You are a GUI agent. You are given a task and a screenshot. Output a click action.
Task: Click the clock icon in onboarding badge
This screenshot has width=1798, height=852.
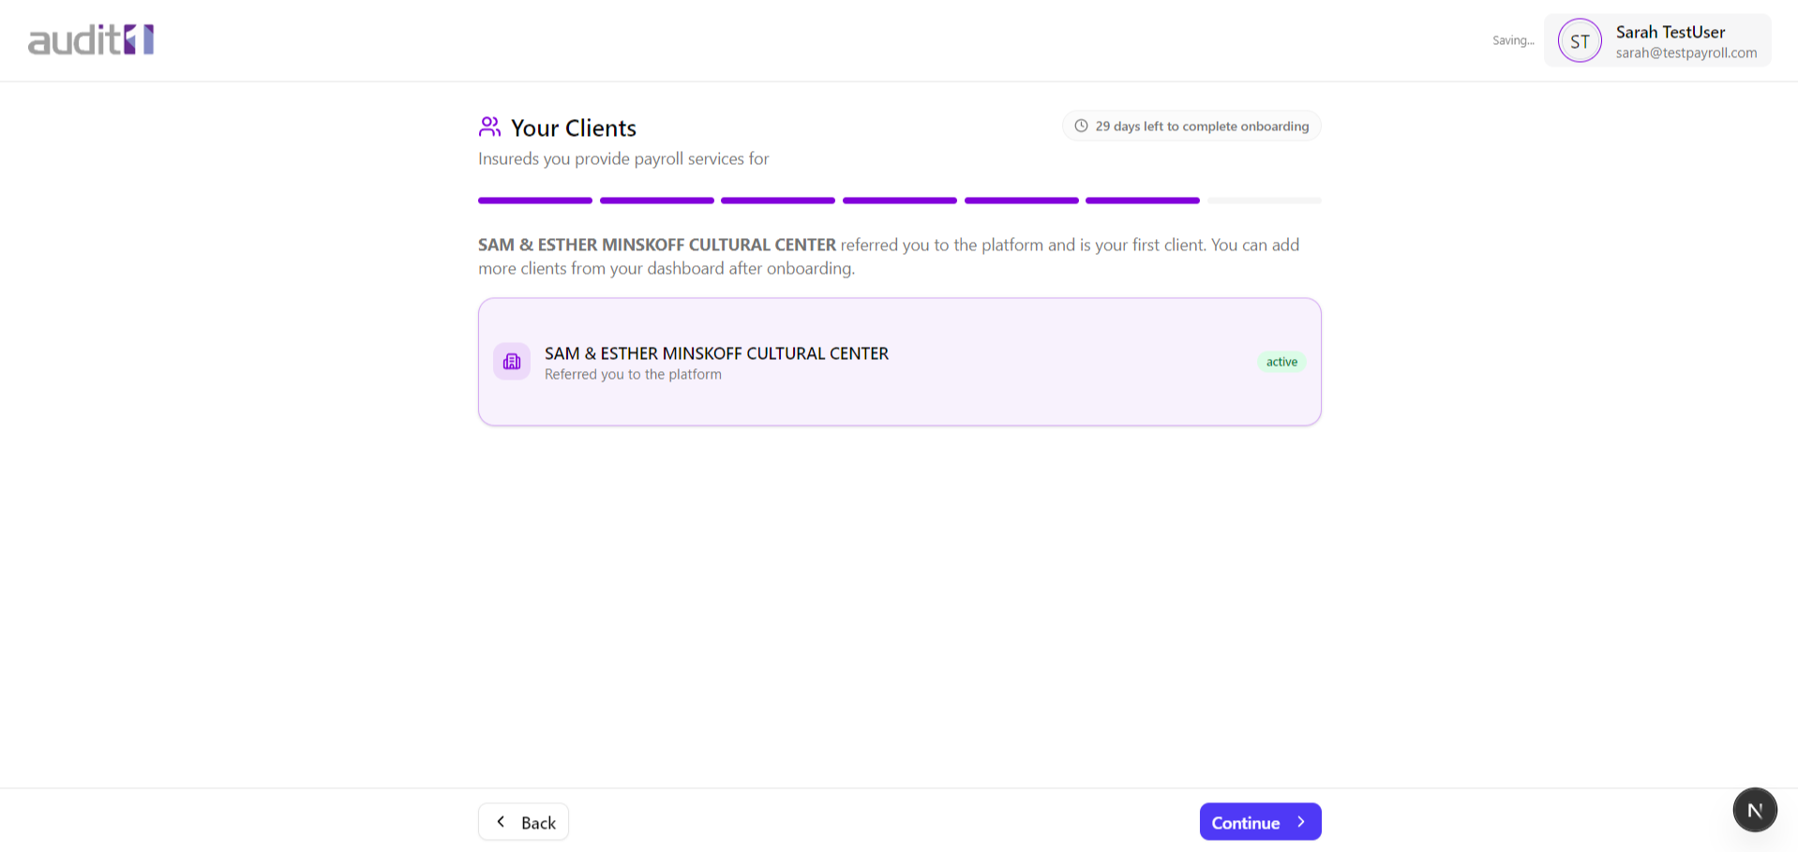[1081, 127]
